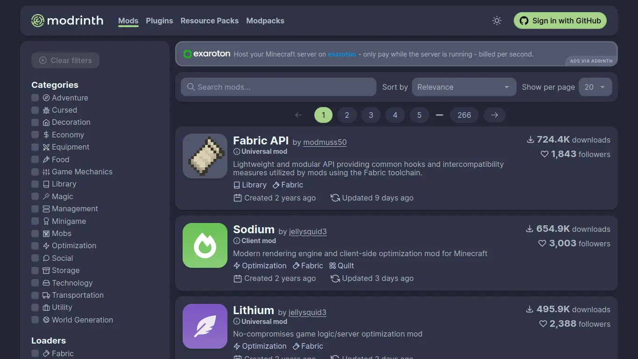Jump to page 266 of results
This screenshot has height=359, width=638.
pyautogui.click(x=464, y=115)
